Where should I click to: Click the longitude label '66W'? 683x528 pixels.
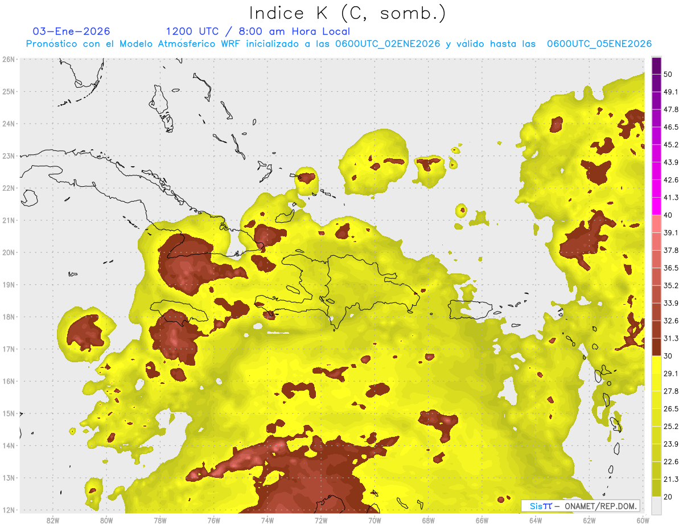tap(482, 521)
